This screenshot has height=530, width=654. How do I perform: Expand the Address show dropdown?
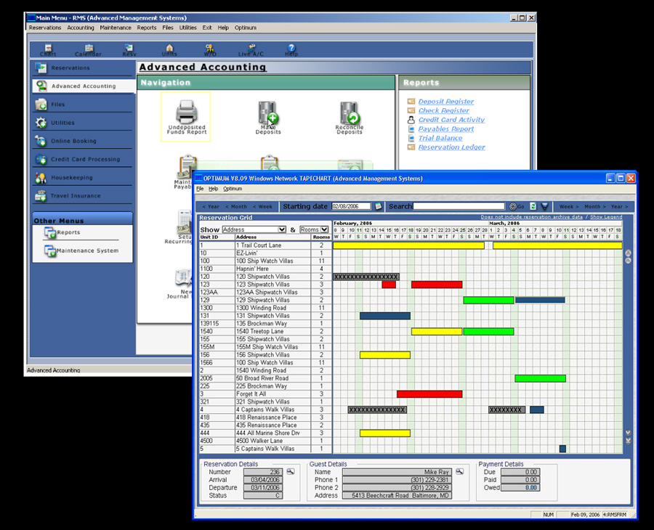pyautogui.click(x=282, y=229)
